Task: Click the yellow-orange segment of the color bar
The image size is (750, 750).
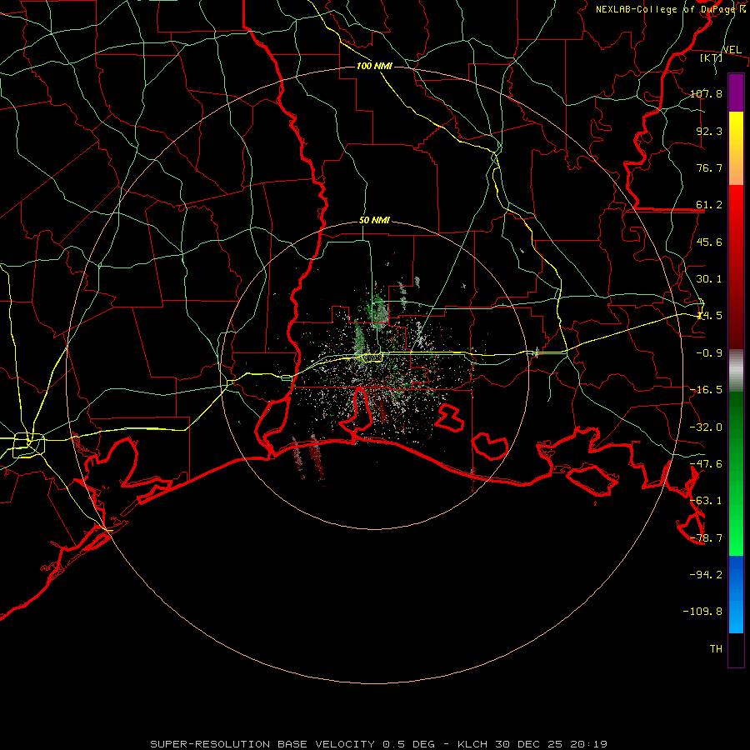Action: (736, 148)
